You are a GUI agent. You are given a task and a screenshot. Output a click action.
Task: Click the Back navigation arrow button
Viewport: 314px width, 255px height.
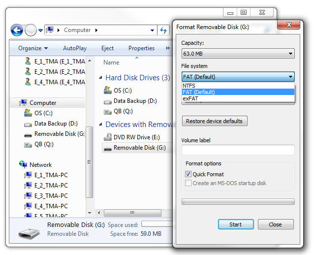click(x=17, y=30)
